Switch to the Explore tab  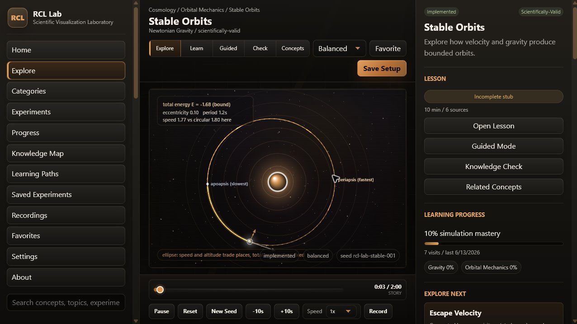click(165, 48)
